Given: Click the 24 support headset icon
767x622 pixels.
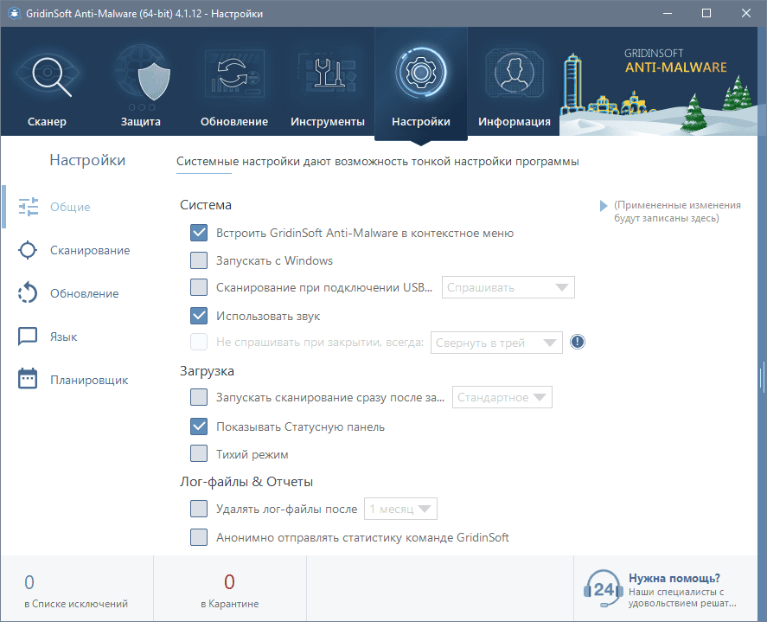Looking at the screenshot, I should tap(603, 589).
